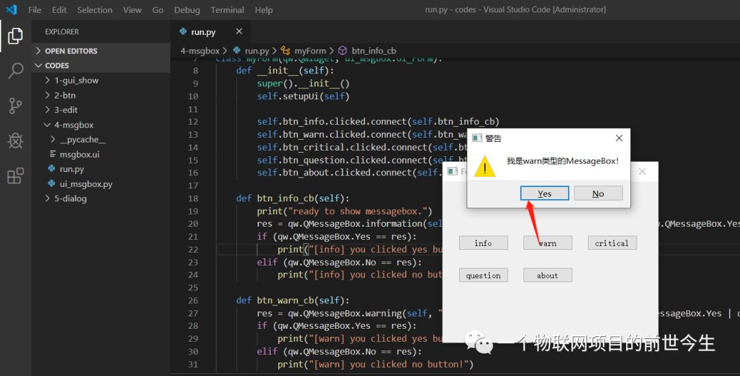Expand the __pycache__ folder
Screen dimensions: 740x376
[101, 140]
